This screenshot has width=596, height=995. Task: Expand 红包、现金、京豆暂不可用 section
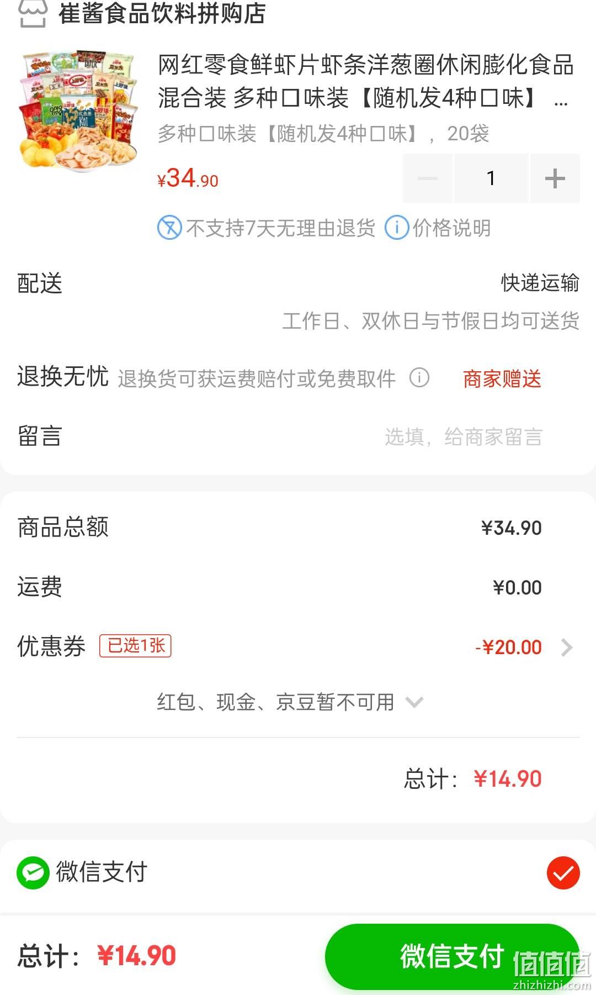point(290,702)
